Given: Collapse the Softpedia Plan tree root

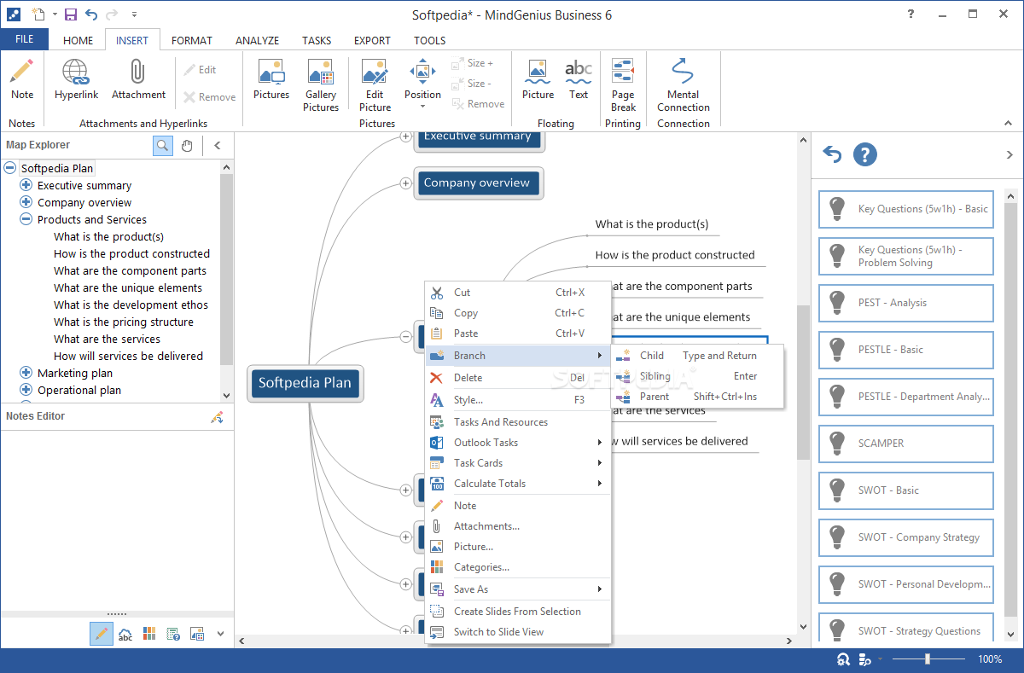Looking at the screenshot, I should (10, 168).
